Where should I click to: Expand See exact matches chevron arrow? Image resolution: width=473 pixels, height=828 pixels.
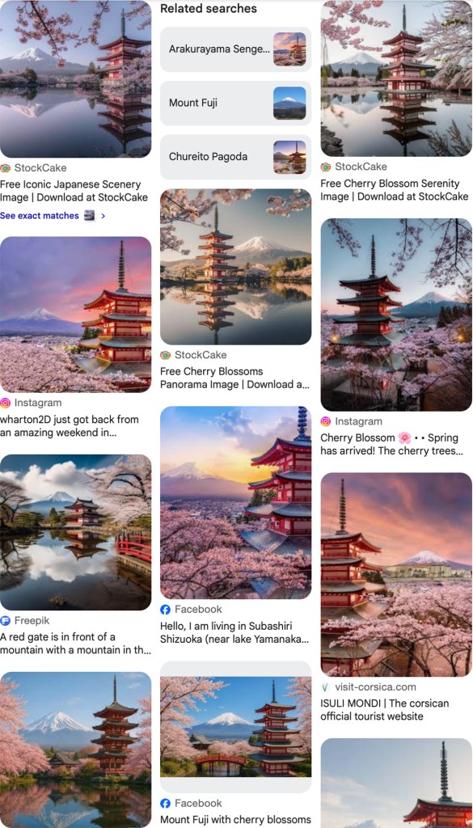coord(103,216)
